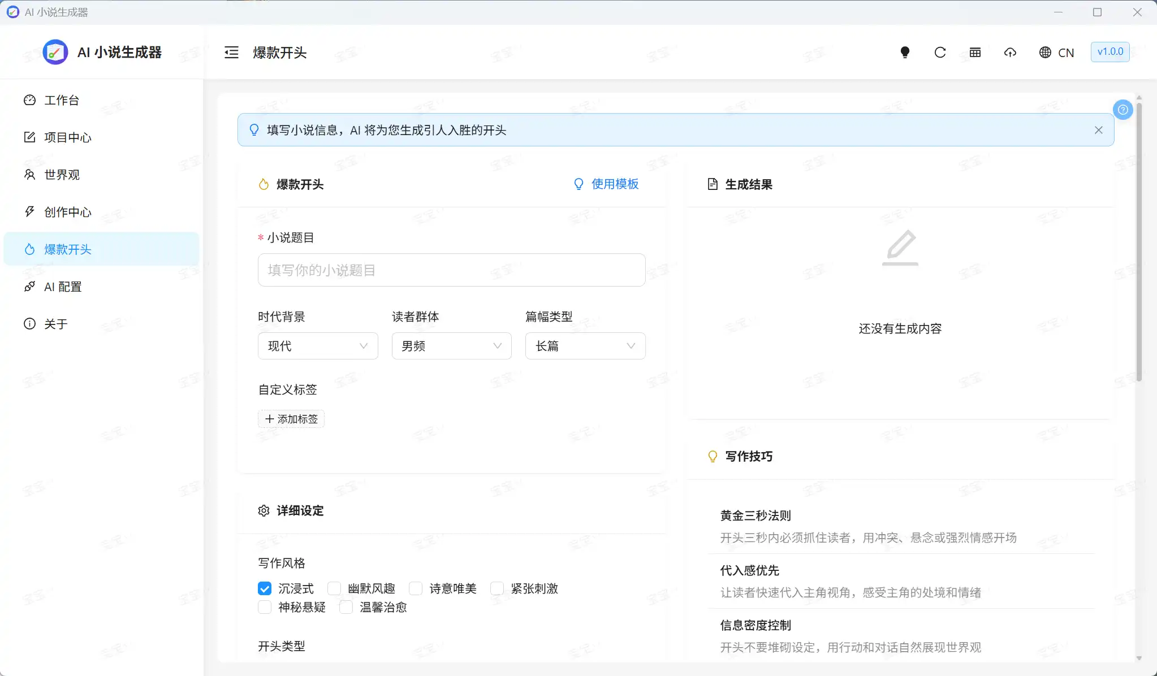Click the 使用模板 link
The width and height of the screenshot is (1157, 676).
[614, 184]
